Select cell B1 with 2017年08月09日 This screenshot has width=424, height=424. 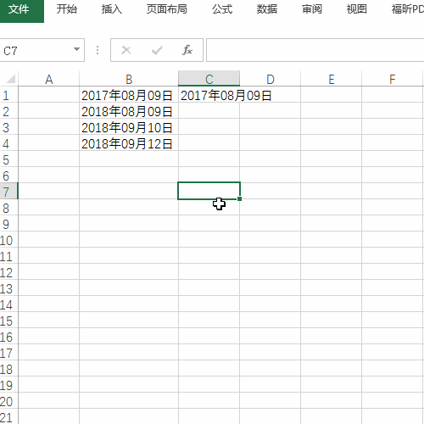point(129,95)
